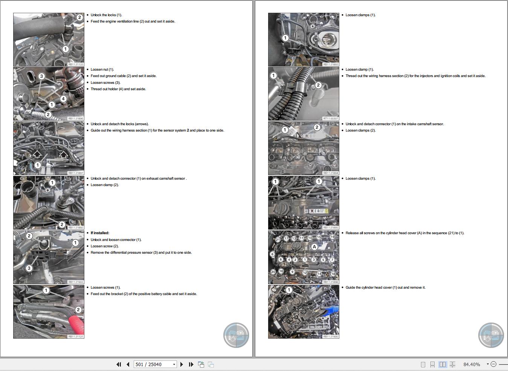508x371 pixels.
Task: Click the next view navigation icon
Action: tap(211, 364)
